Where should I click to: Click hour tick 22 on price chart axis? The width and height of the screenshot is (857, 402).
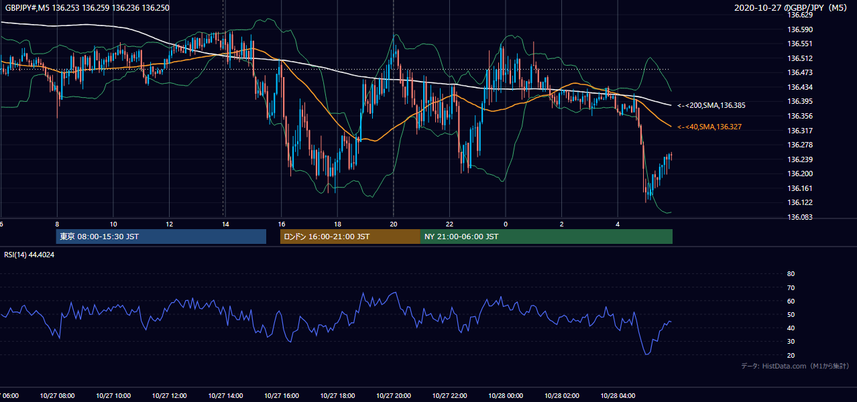(449, 224)
